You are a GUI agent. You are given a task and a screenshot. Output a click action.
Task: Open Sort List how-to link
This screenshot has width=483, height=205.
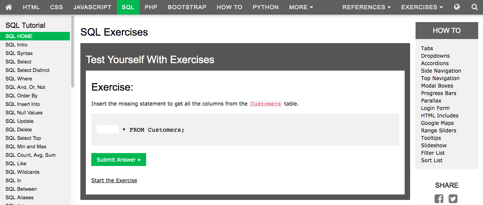(x=432, y=160)
